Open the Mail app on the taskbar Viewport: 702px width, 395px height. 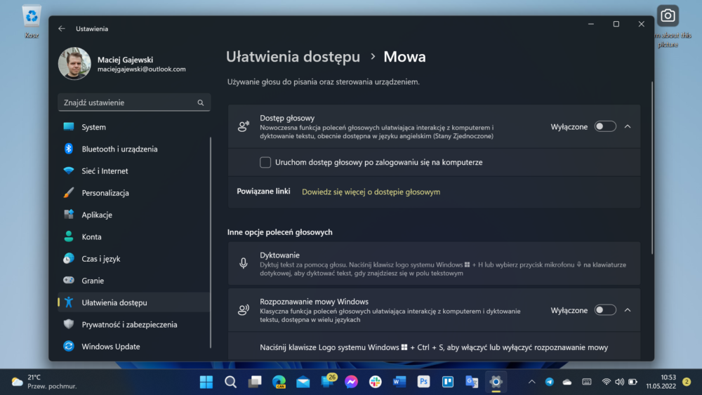click(x=303, y=382)
